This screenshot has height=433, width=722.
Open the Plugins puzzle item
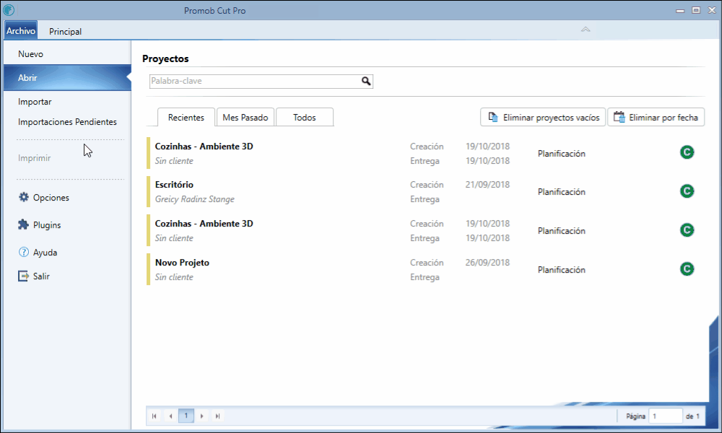(39, 225)
